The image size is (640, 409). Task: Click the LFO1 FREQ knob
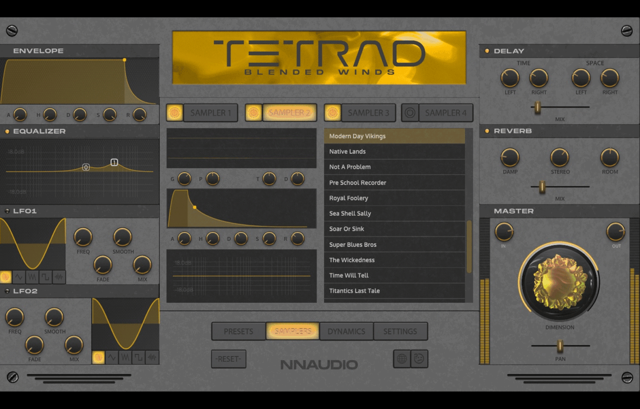click(x=83, y=237)
